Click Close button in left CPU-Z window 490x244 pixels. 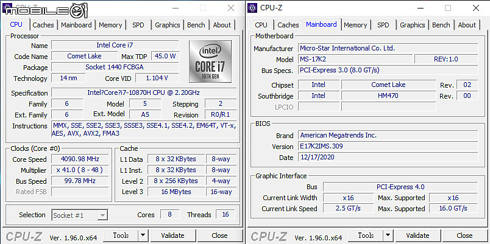(x=219, y=235)
